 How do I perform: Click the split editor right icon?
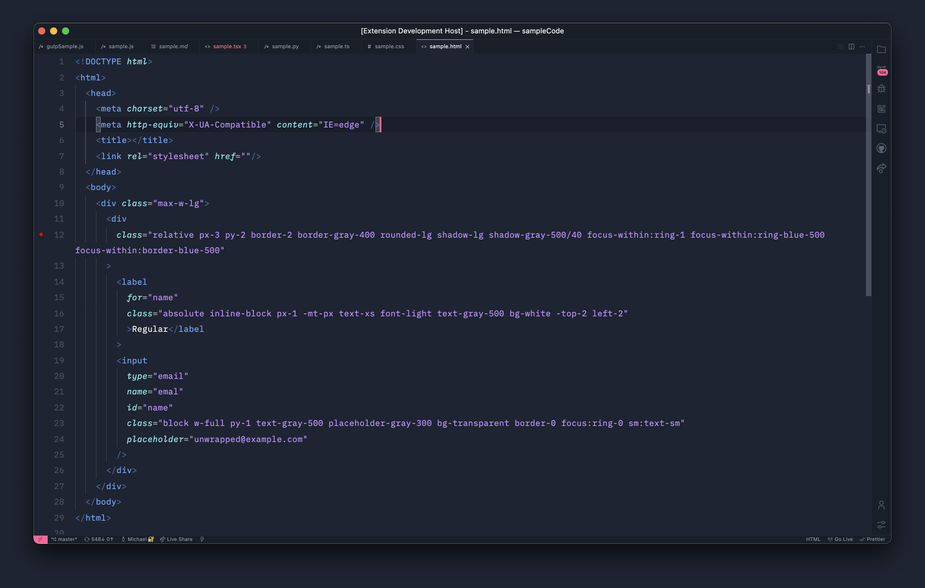click(851, 46)
